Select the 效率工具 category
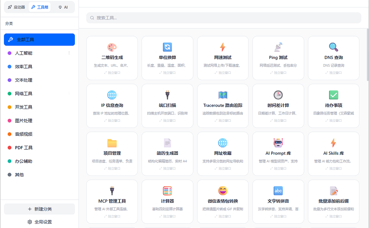This screenshot has height=228, width=369. point(39,67)
